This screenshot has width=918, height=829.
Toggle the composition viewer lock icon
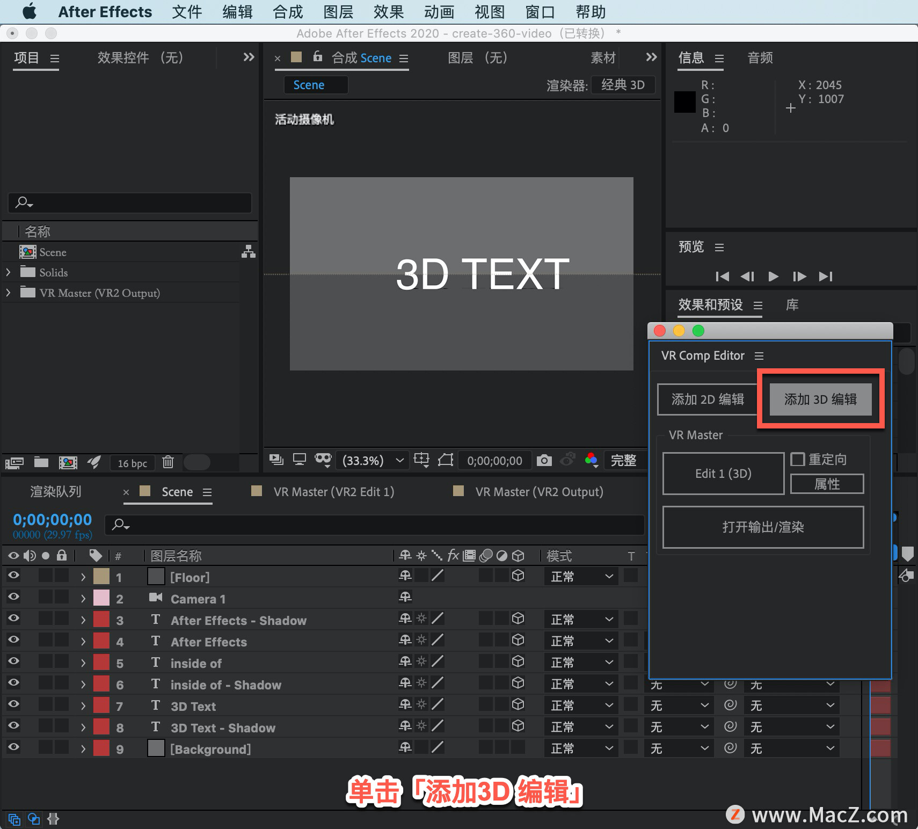(x=318, y=56)
